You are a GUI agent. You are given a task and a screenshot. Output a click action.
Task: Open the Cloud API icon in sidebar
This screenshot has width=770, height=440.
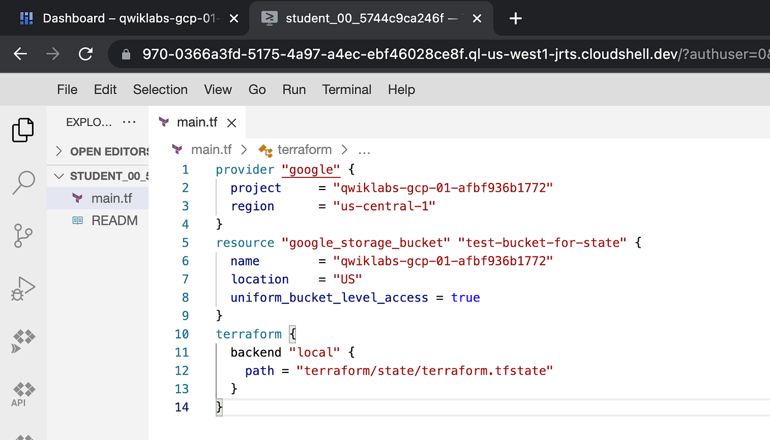click(23, 394)
